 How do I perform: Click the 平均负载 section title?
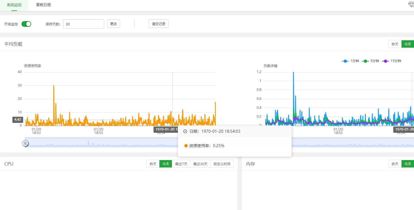[x=13, y=44]
